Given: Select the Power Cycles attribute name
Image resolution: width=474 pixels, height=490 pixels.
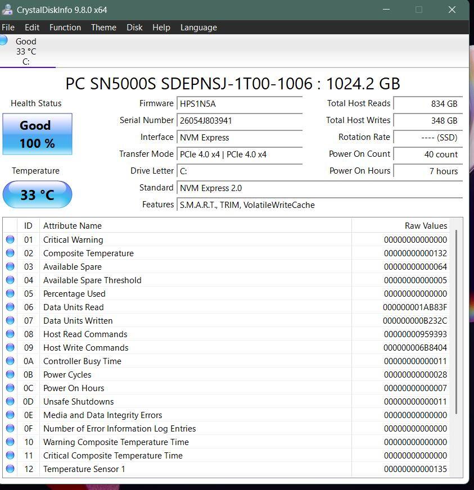Looking at the screenshot, I should pos(67,374).
